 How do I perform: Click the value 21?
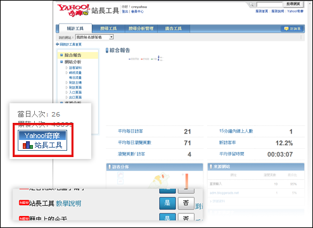tap(188, 132)
